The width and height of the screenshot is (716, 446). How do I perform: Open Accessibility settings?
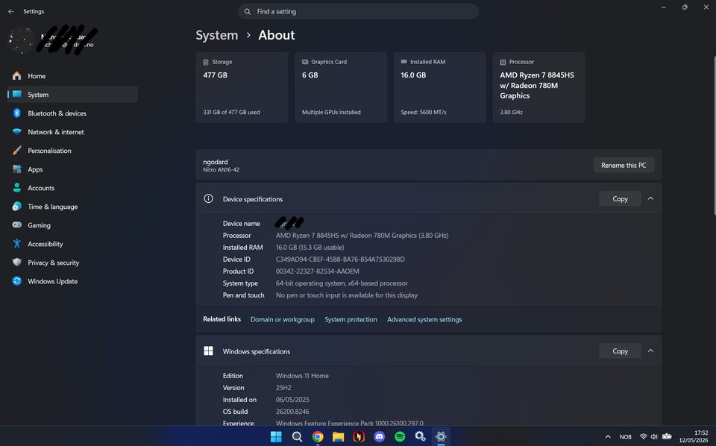72,244
